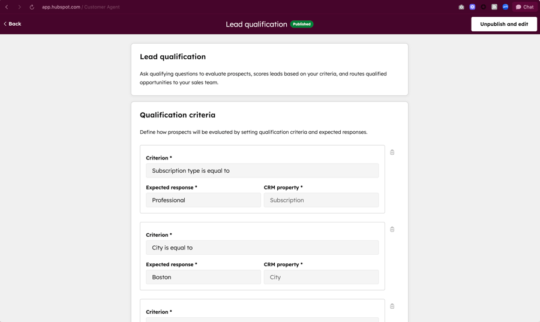
Task: Click Unpublish and edit button
Action: click(504, 24)
